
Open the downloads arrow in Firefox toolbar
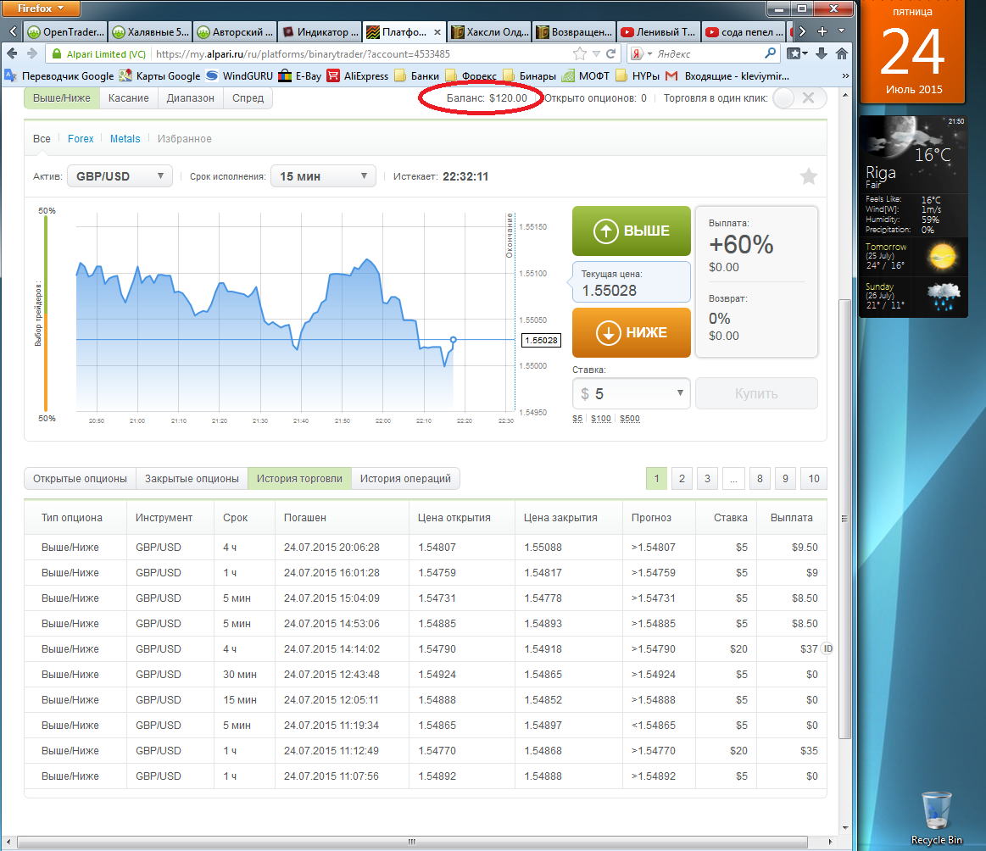(821, 53)
